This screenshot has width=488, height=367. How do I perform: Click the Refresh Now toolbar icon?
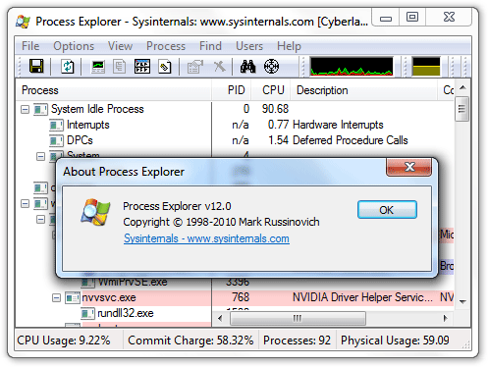coord(68,67)
